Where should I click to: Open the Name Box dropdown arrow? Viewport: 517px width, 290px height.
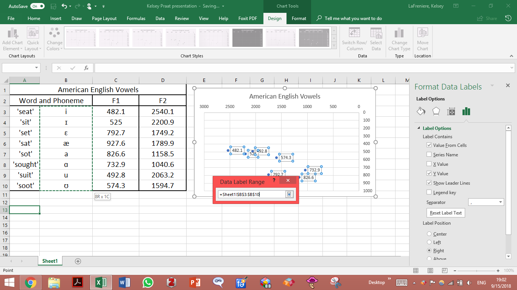[x=37, y=68]
